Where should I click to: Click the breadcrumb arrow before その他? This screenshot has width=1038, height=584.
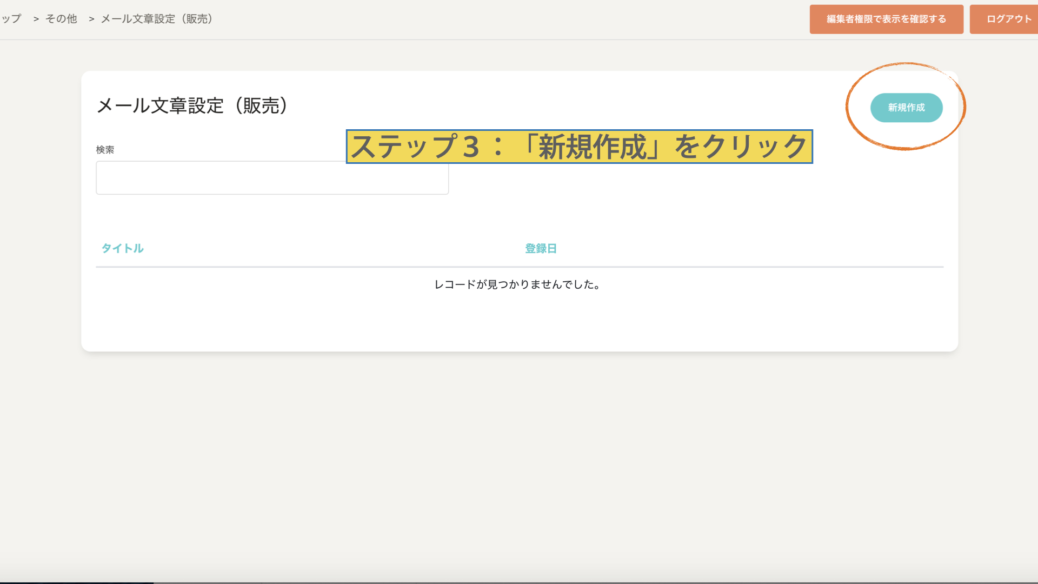click(36, 19)
